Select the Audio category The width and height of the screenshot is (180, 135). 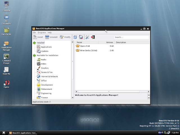click(x=44, y=60)
